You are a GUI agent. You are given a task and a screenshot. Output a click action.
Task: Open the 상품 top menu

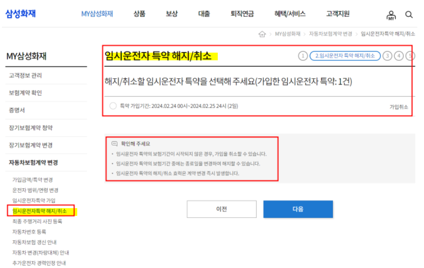click(139, 14)
